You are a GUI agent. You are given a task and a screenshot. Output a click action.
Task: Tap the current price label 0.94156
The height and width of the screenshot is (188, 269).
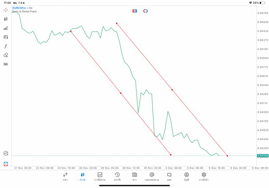coord(263,156)
